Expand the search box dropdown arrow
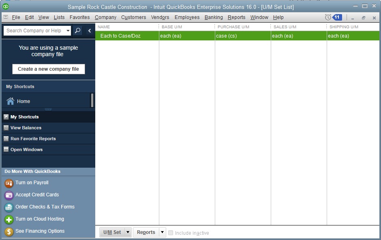Image resolution: width=381 pixels, height=240 pixels. (68, 31)
